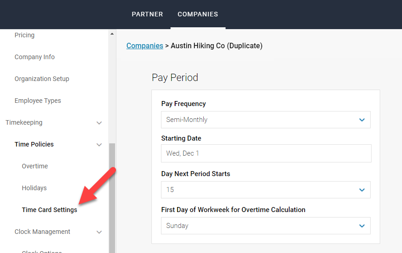Click the Starting Date input field

(266, 153)
